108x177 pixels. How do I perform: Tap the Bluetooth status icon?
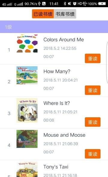(65, 4)
